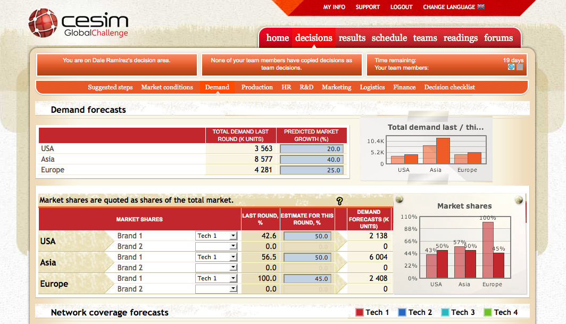Click the Network coverage forecasts heading
The width and height of the screenshot is (566, 324).
click(110, 312)
